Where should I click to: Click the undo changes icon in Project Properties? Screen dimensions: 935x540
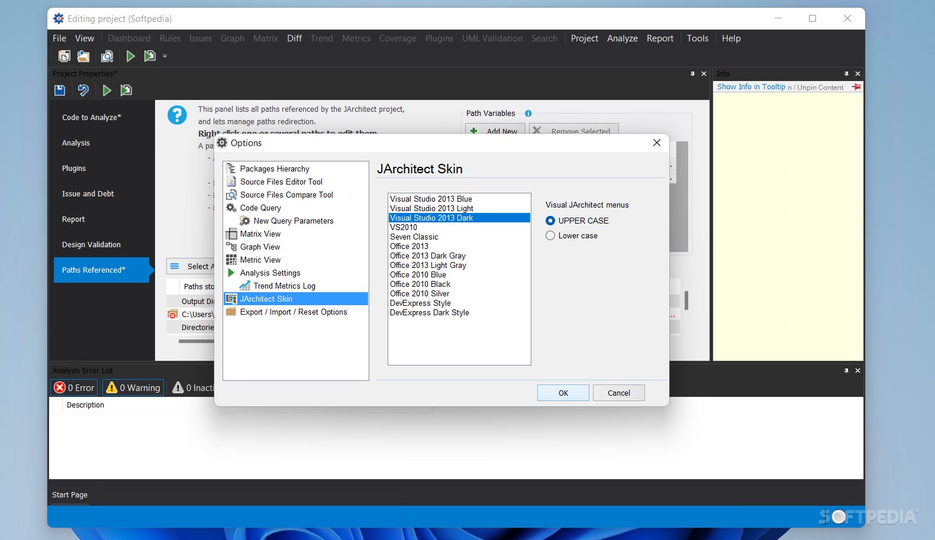pyautogui.click(x=83, y=90)
